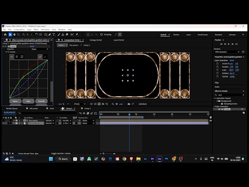Viewport: 249px width, 187px height.
Task: Select the Eraser tool
Action: click(67, 35)
